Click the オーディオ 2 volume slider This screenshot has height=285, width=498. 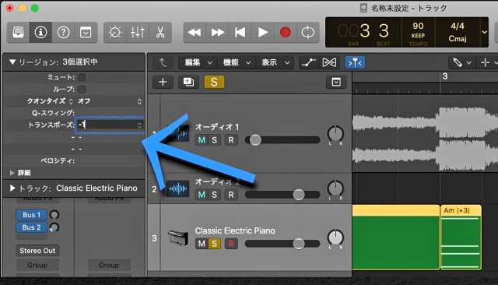[282, 195]
